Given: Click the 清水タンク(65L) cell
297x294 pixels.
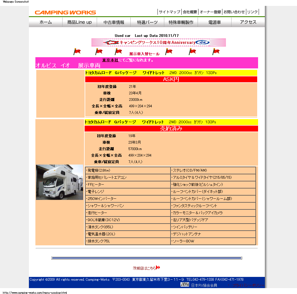Looking at the screenshot, I should (128, 227).
